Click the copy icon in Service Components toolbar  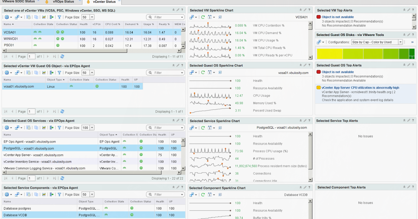click(x=36, y=194)
